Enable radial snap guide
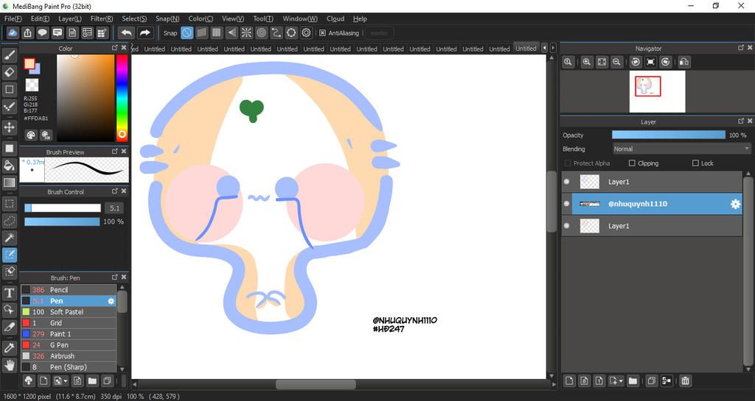Screen dimensions: 755x401 click(246, 32)
